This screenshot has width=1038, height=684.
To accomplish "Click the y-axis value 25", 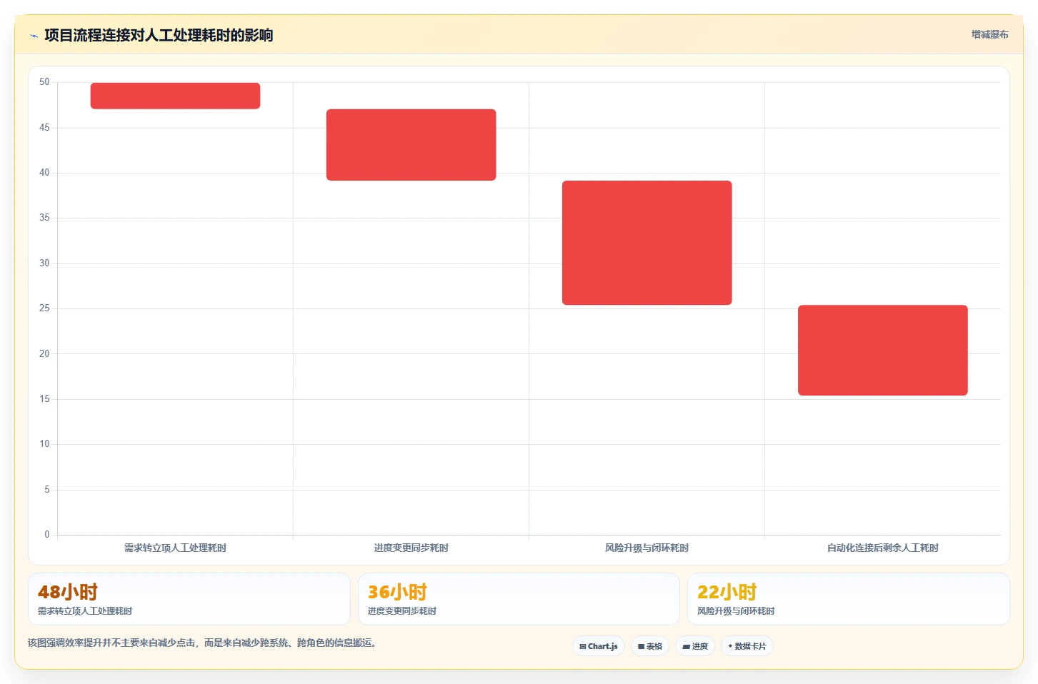I will (44, 308).
